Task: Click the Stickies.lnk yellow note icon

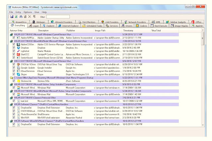Action: point(18,81)
